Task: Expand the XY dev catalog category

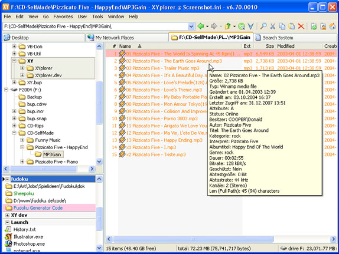Action: pos(7,215)
